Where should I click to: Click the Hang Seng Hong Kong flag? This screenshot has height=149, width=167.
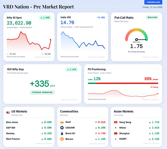coord(116,122)
